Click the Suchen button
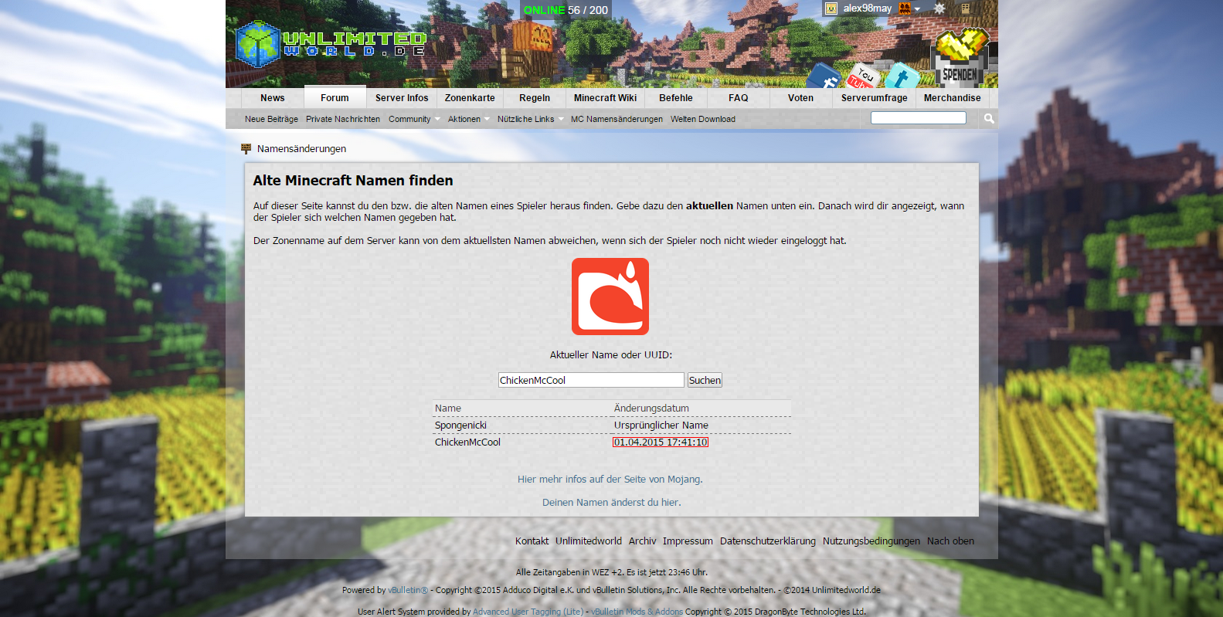The width and height of the screenshot is (1223, 617). point(705,380)
